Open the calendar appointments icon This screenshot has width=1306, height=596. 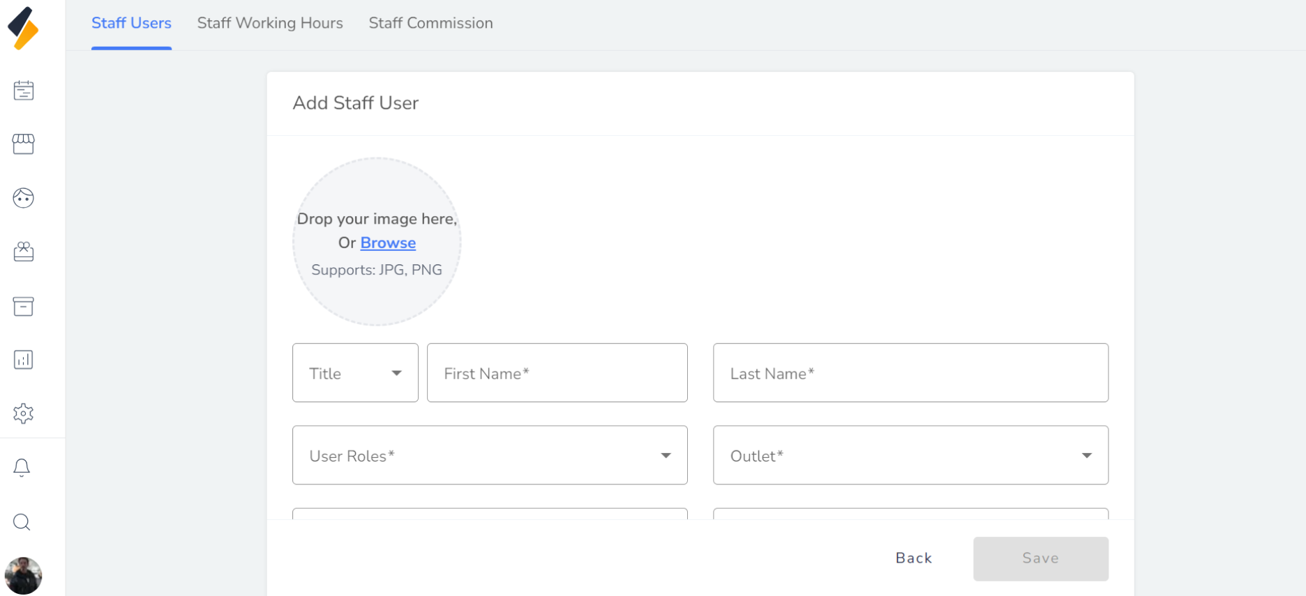pos(23,90)
